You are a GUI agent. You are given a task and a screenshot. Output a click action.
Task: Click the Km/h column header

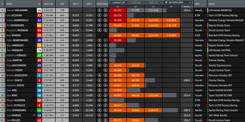pyautogui.click(x=186, y=6)
